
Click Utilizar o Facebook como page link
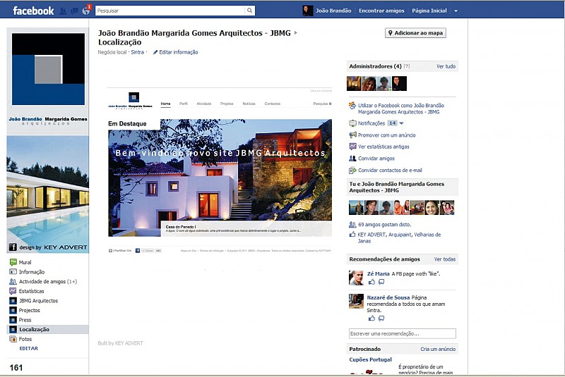pos(400,109)
